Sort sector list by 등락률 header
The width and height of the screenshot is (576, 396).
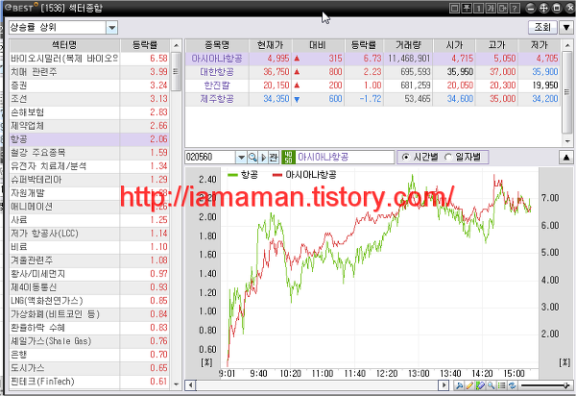[145, 45]
